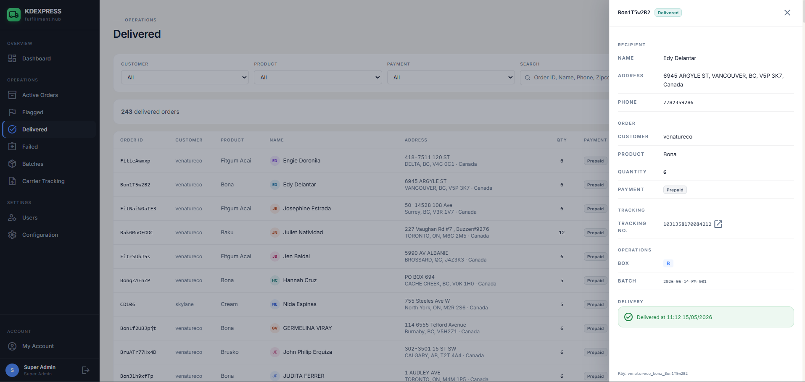Click the box B badge

(x=668, y=264)
